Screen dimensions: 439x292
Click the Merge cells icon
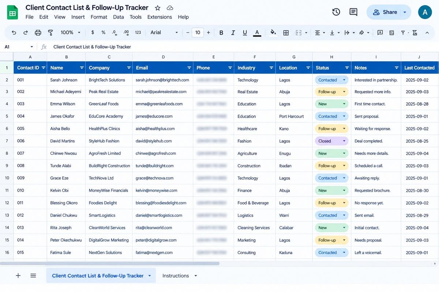[x=299, y=32]
